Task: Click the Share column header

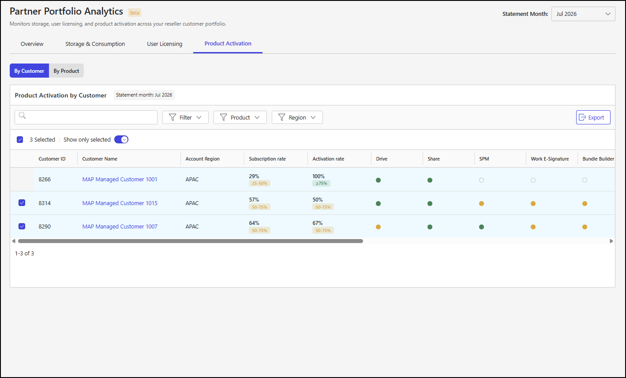Action: point(434,159)
